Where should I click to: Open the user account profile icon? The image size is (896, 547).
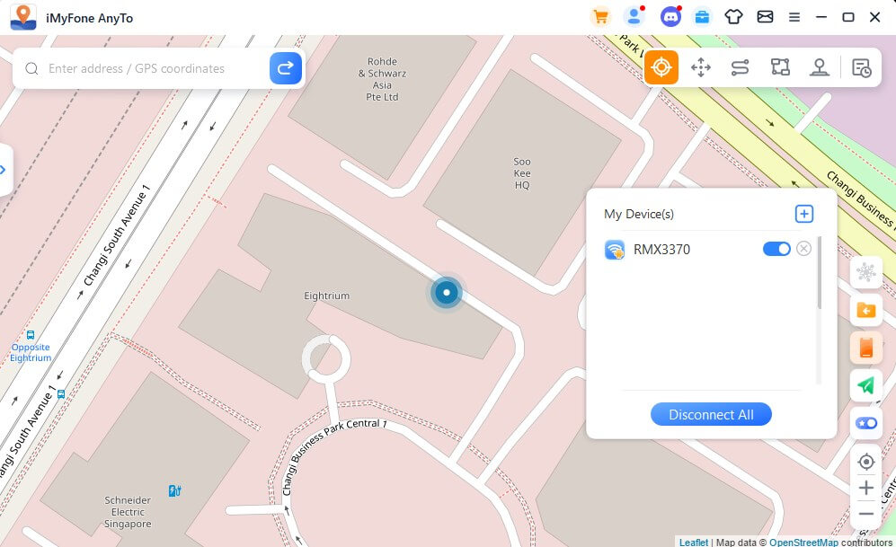634,16
